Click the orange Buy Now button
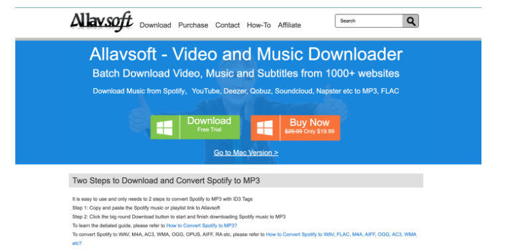 click(296, 127)
